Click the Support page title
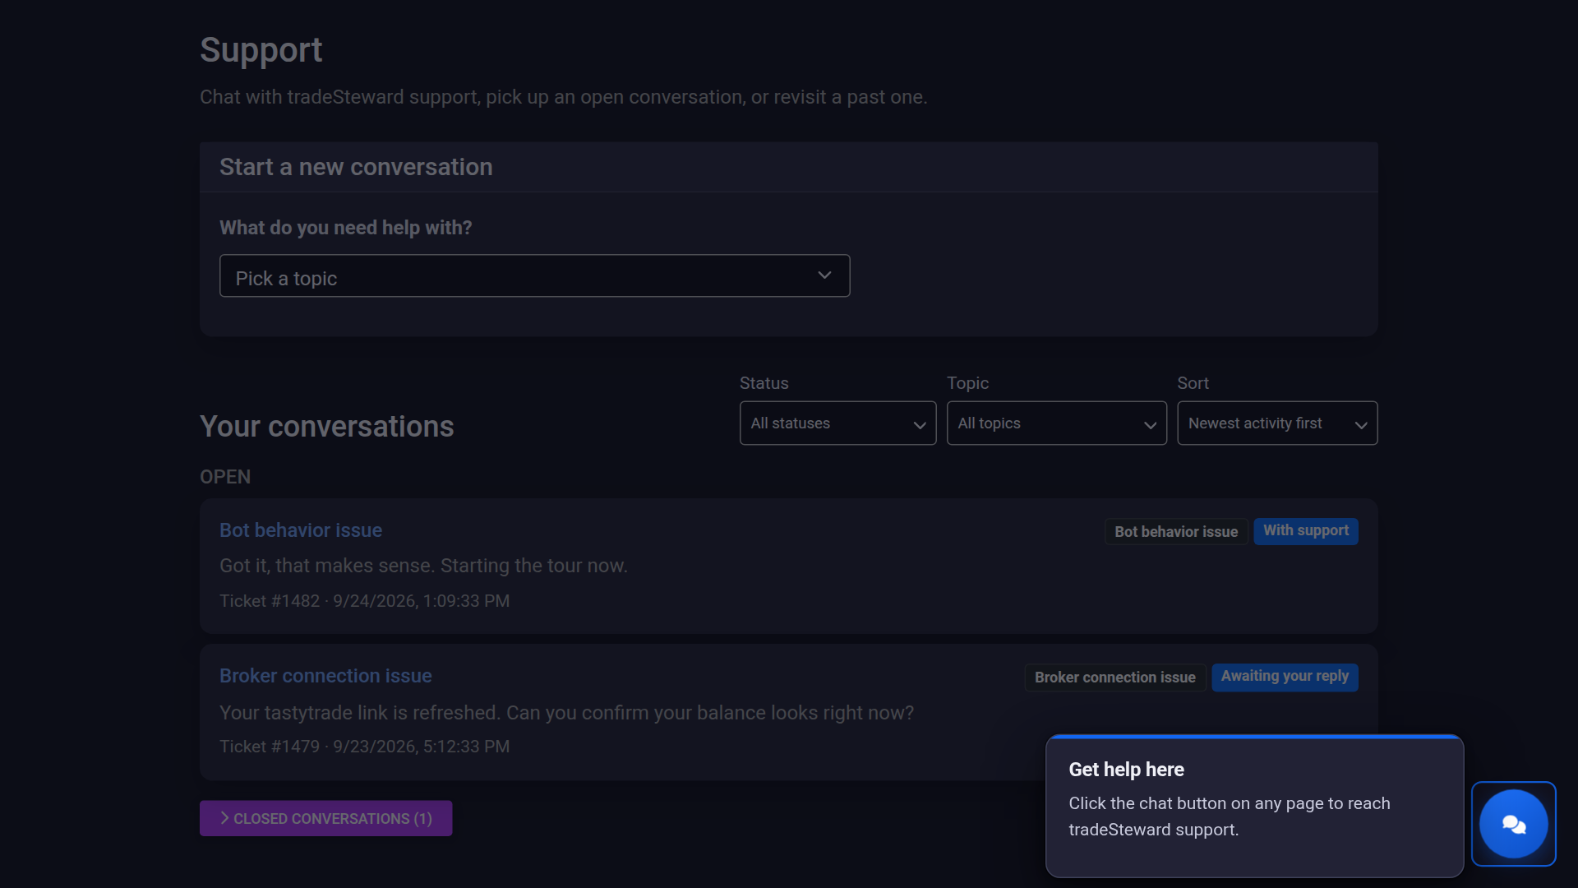 pos(261,50)
